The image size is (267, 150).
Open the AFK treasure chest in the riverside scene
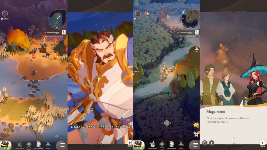(x=6, y=145)
